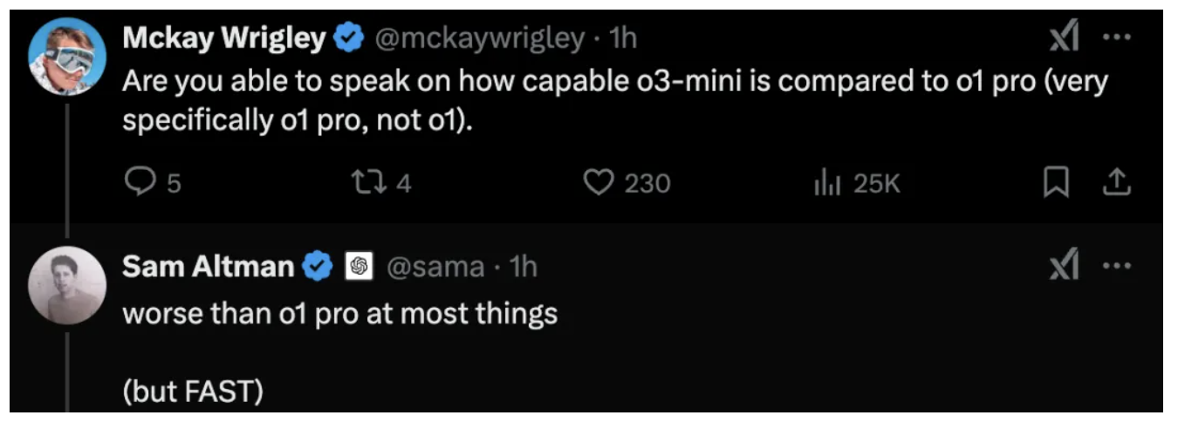Click the OpenAI affiliation badge beside Sam Altman
Screen dimensions: 1178x429
click(360, 266)
